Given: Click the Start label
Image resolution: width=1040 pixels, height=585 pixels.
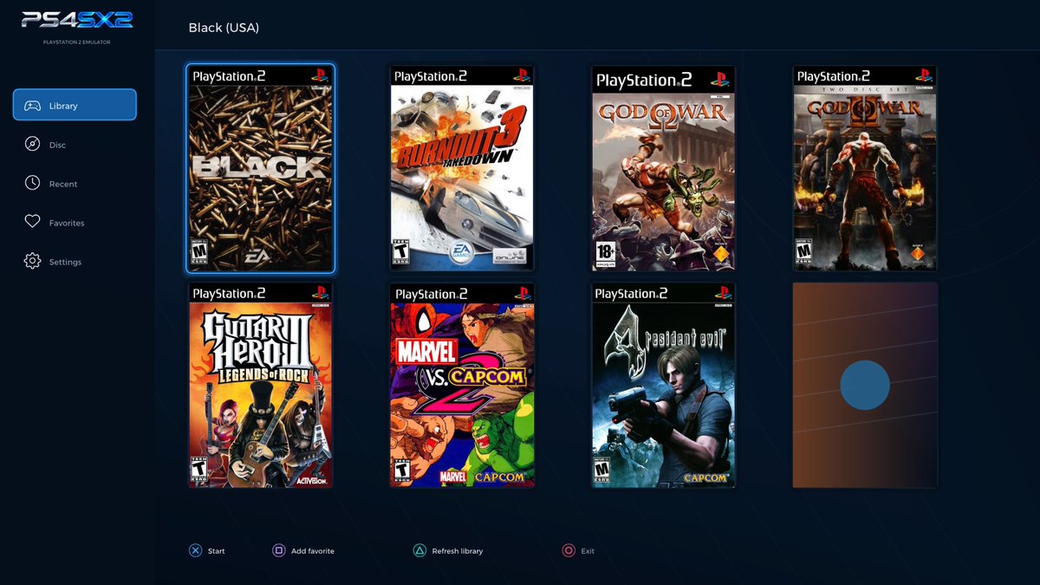Looking at the screenshot, I should [217, 551].
